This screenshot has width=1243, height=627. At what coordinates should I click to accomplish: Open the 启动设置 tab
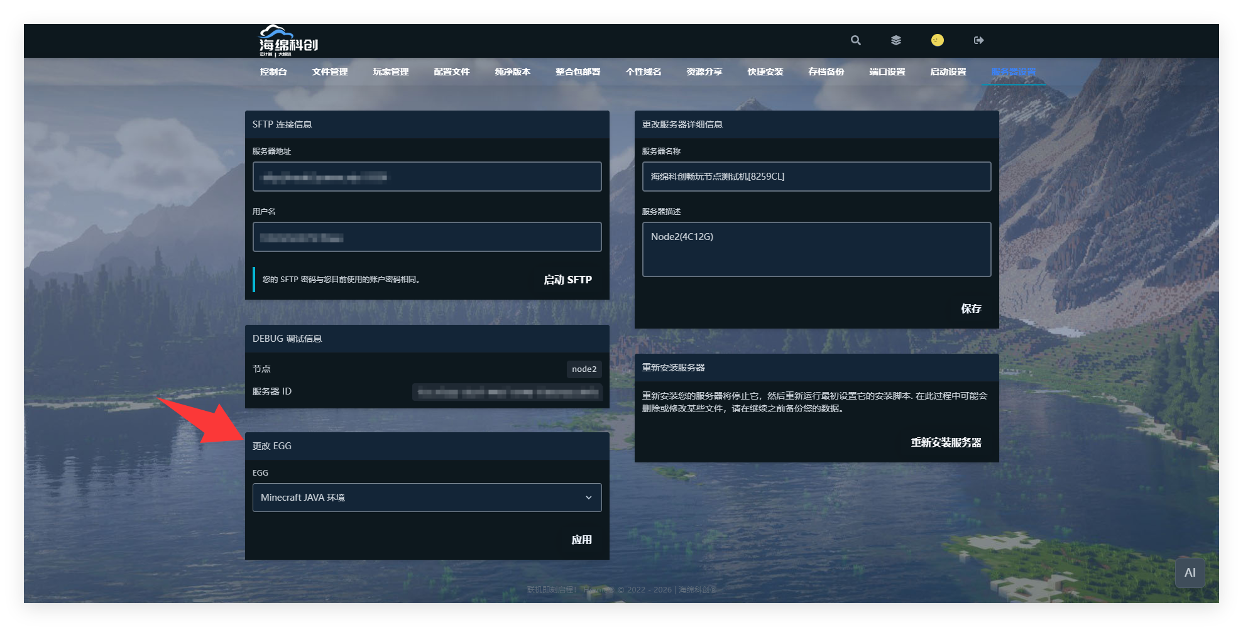pos(948,72)
